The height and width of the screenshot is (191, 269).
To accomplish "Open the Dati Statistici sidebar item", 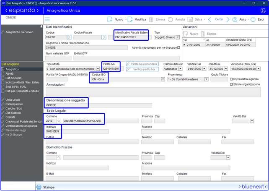I will click(13, 113).
